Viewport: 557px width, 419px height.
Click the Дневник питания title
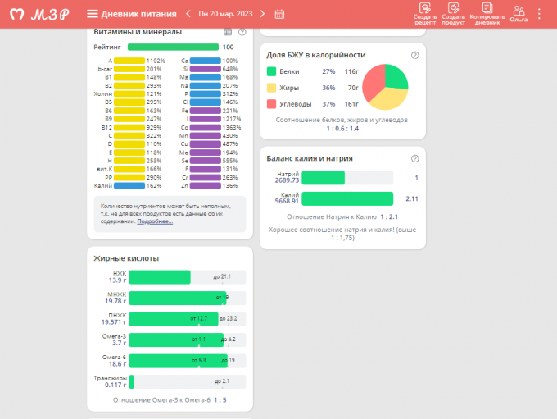pyautogui.click(x=138, y=14)
